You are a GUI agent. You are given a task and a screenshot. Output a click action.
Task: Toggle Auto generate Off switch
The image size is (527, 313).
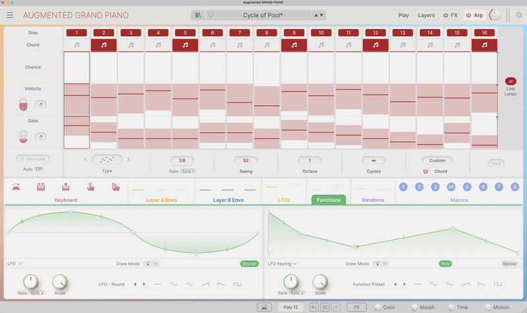click(x=39, y=169)
